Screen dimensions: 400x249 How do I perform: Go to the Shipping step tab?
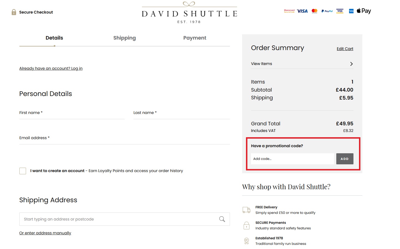(125, 38)
